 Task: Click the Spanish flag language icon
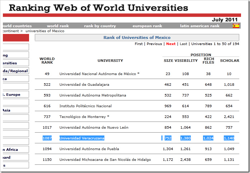coord(236,26)
